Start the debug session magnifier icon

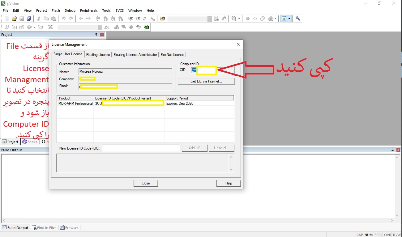pos(234,19)
